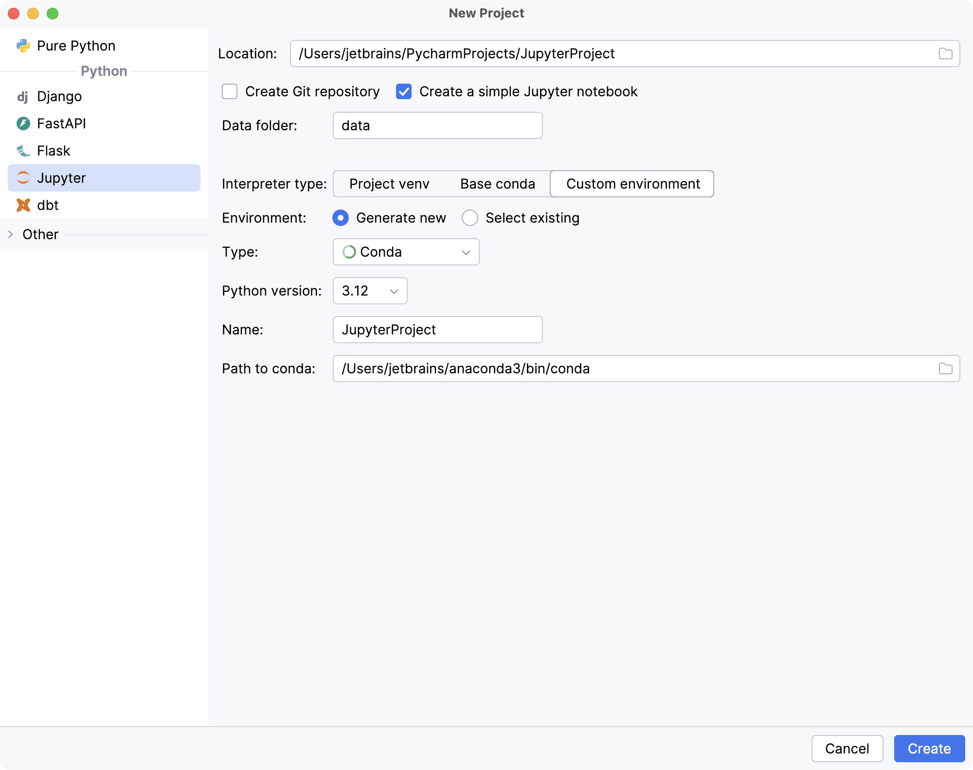Open the Python version dropdown
This screenshot has width=973, height=770.
tap(370, 291)
